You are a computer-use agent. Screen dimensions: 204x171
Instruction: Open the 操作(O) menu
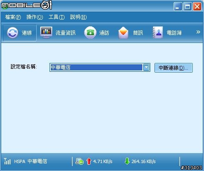point(35,17)
